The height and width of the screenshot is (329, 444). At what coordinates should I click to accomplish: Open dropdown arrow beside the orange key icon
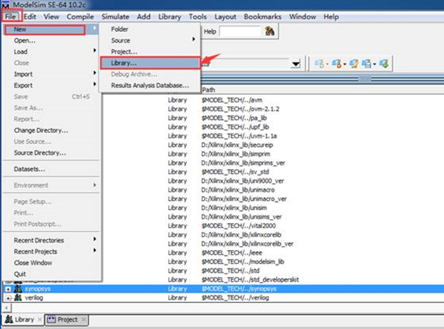click(x=344, y=64)
